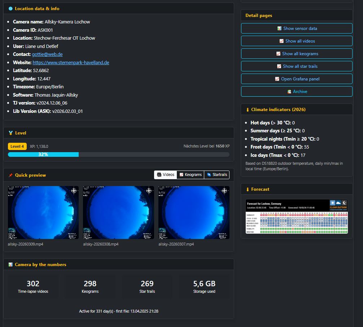The height and width of the screenshot is (327, 363).
Task: Click the file name allsky-20260308.mp4
Action: click(101, 244)
